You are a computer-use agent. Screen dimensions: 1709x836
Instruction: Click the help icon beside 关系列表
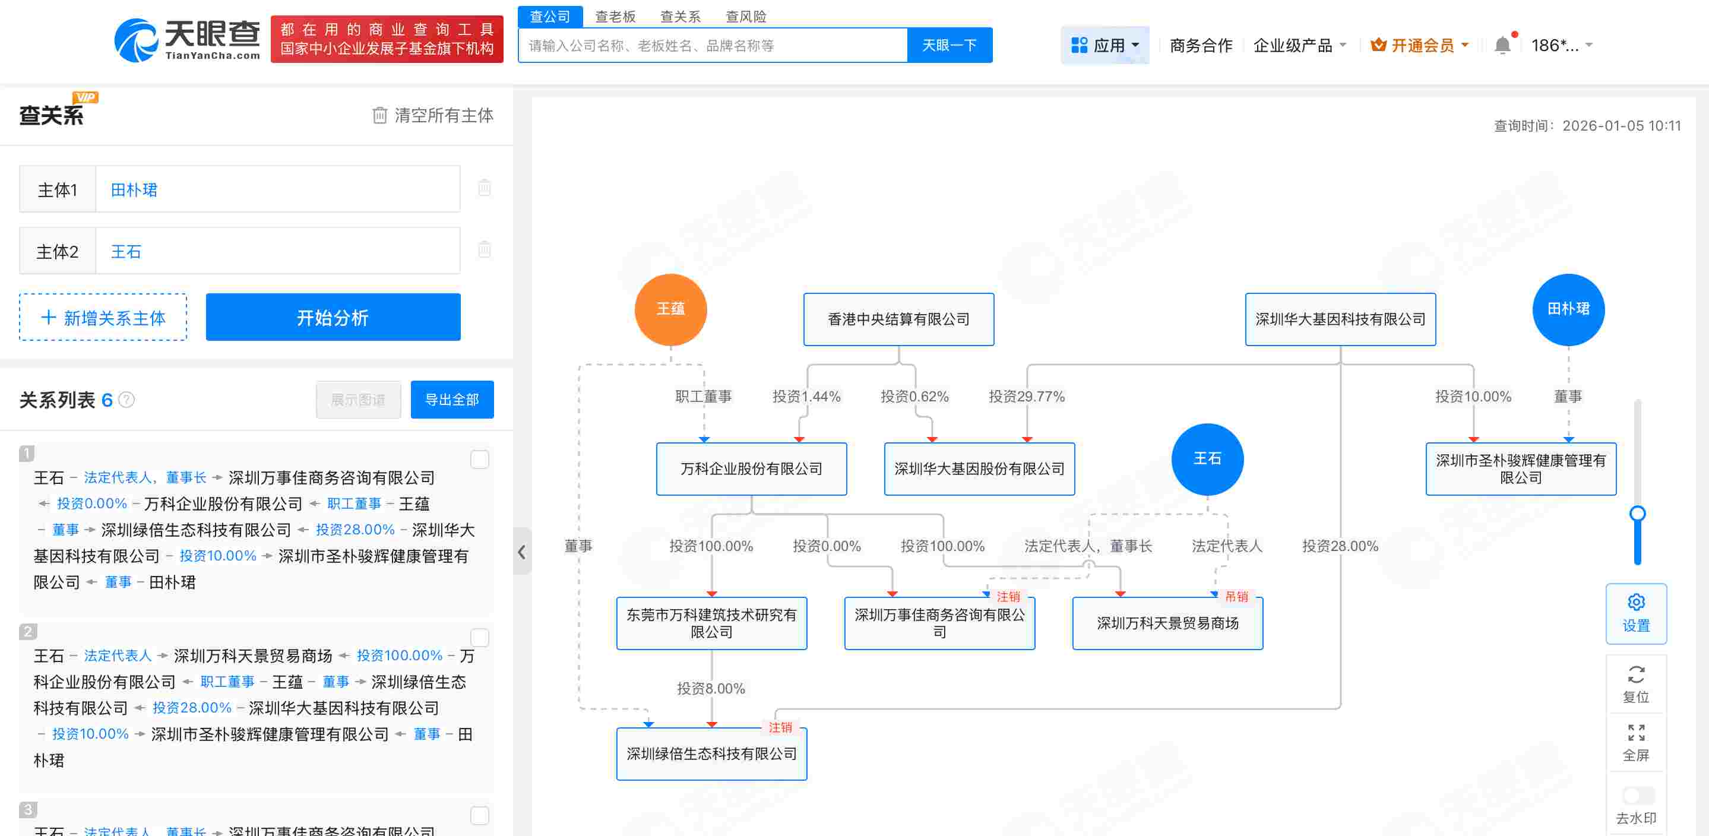pyautogui.click(x=128, y=400)
